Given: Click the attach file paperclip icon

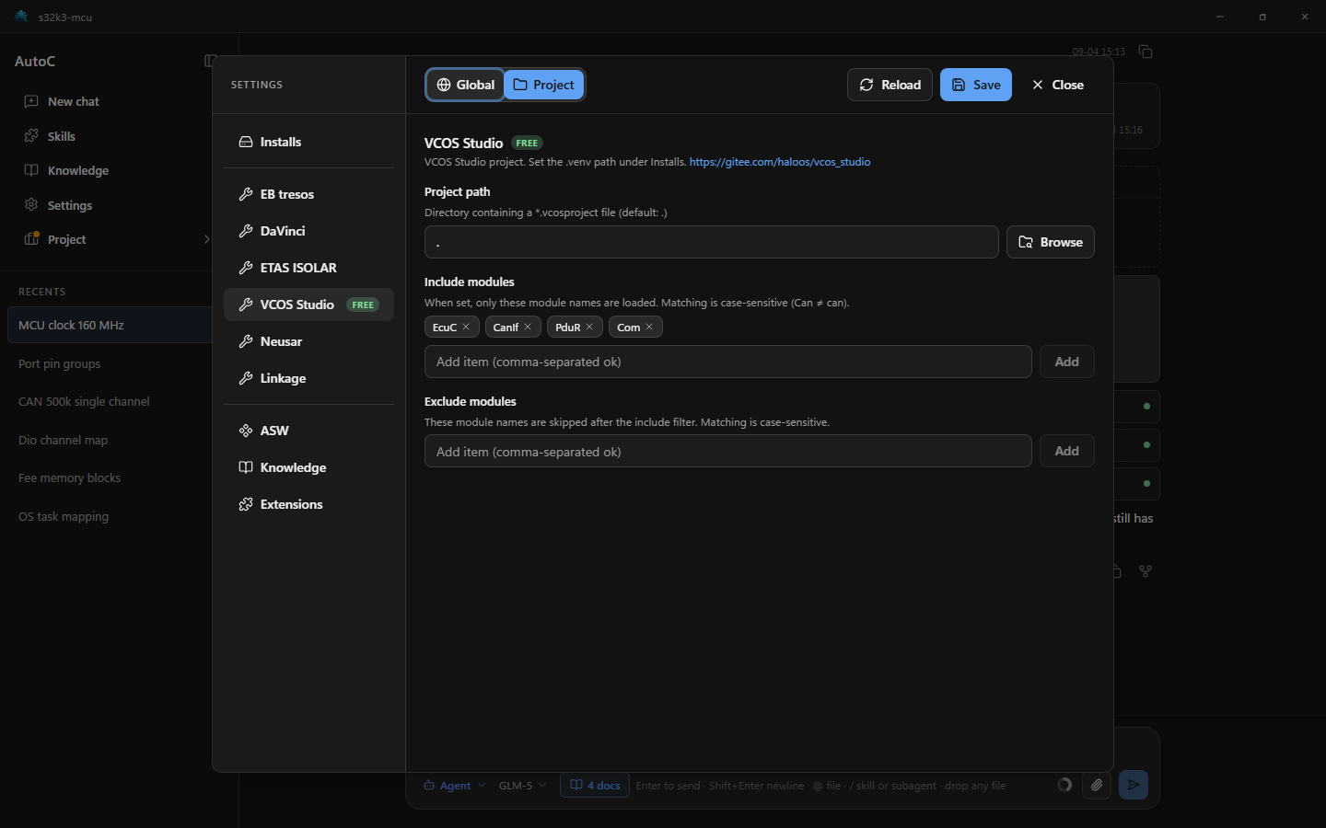Looking at the screenshot, I should [1096, 785].
